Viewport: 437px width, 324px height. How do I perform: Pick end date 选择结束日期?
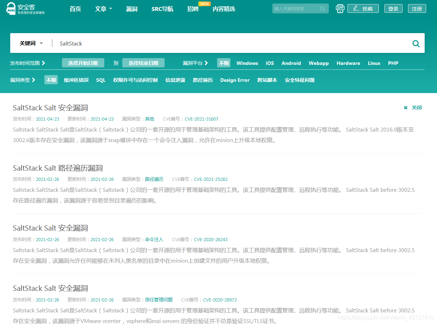[x=143, y=63]
